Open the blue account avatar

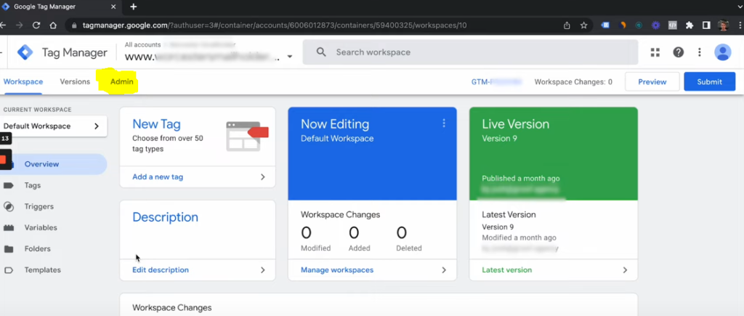(x=723, y=52)
